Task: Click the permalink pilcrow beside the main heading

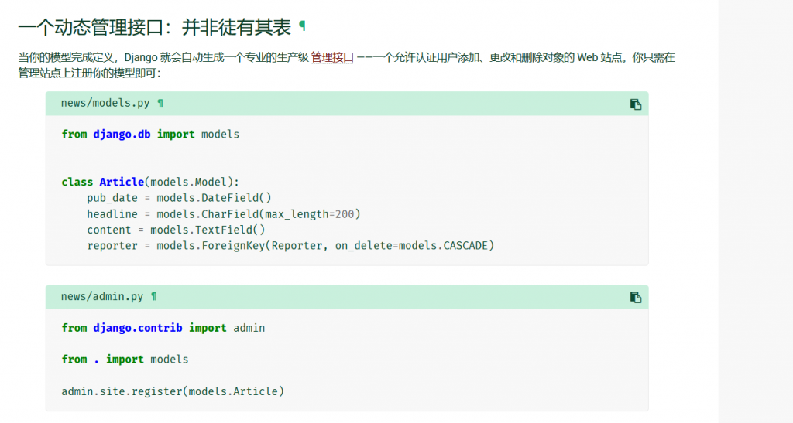Action: pos(303,26)
